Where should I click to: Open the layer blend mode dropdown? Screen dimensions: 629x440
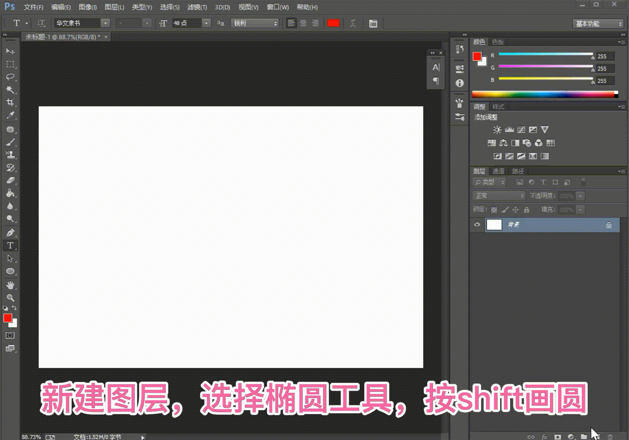[499, 196]
